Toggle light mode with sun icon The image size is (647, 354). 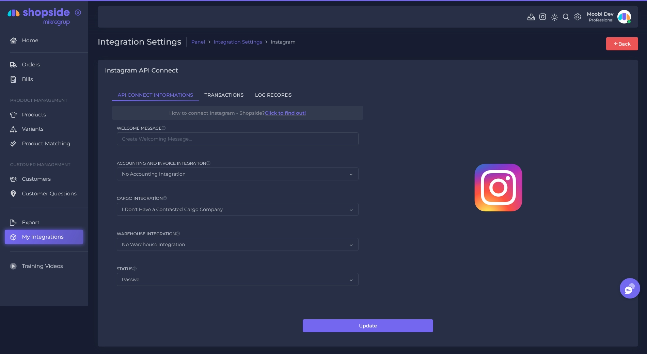(x=554, y=17)
